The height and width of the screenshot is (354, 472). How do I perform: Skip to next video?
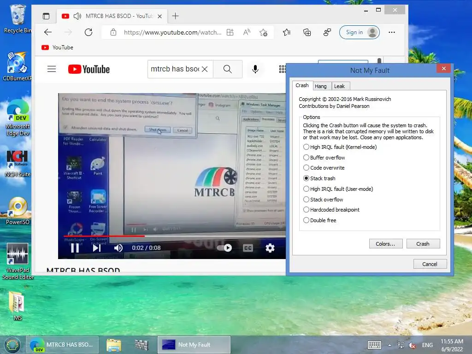point(97,248)
